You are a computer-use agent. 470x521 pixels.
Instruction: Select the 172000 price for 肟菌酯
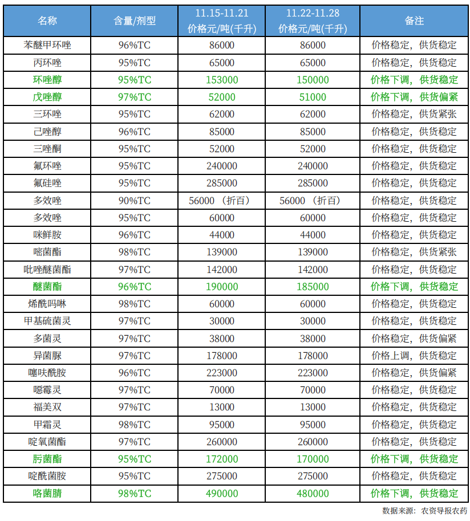(222, 459)
